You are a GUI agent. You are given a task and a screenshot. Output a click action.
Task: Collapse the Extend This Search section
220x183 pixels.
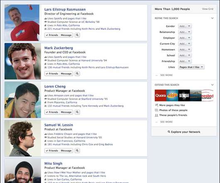coord(212,85)
